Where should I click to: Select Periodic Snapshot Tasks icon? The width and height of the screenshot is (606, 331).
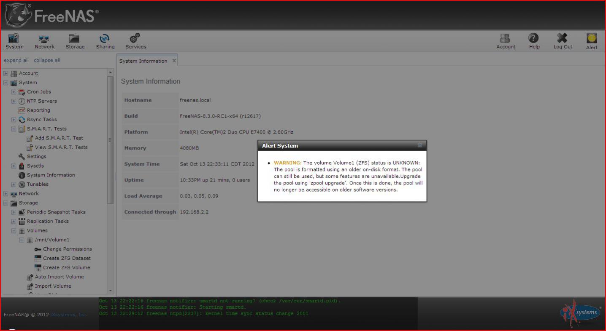click(x=22, y=212)
